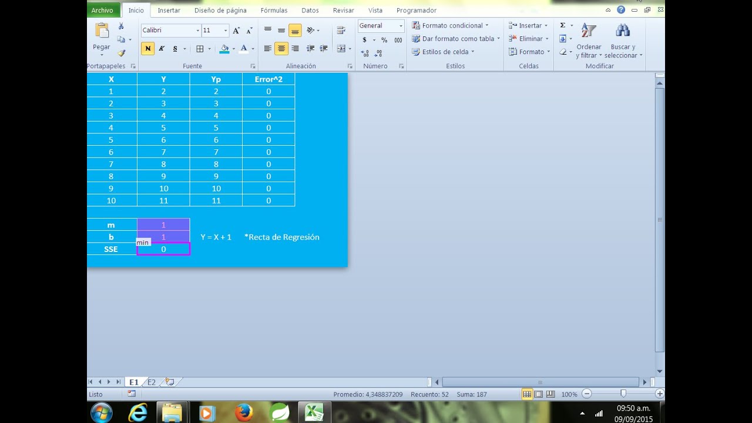Screen dimensions: 752x423
Task: Click the Formato cells button
Action: pos(529,52)
